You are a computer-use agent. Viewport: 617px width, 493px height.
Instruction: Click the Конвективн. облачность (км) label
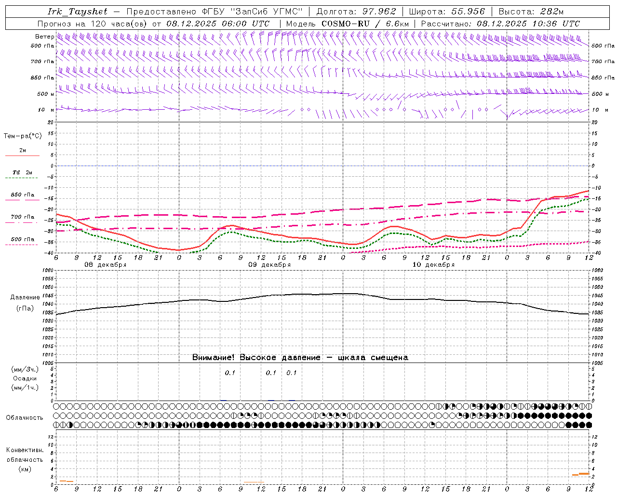(25, 459)
